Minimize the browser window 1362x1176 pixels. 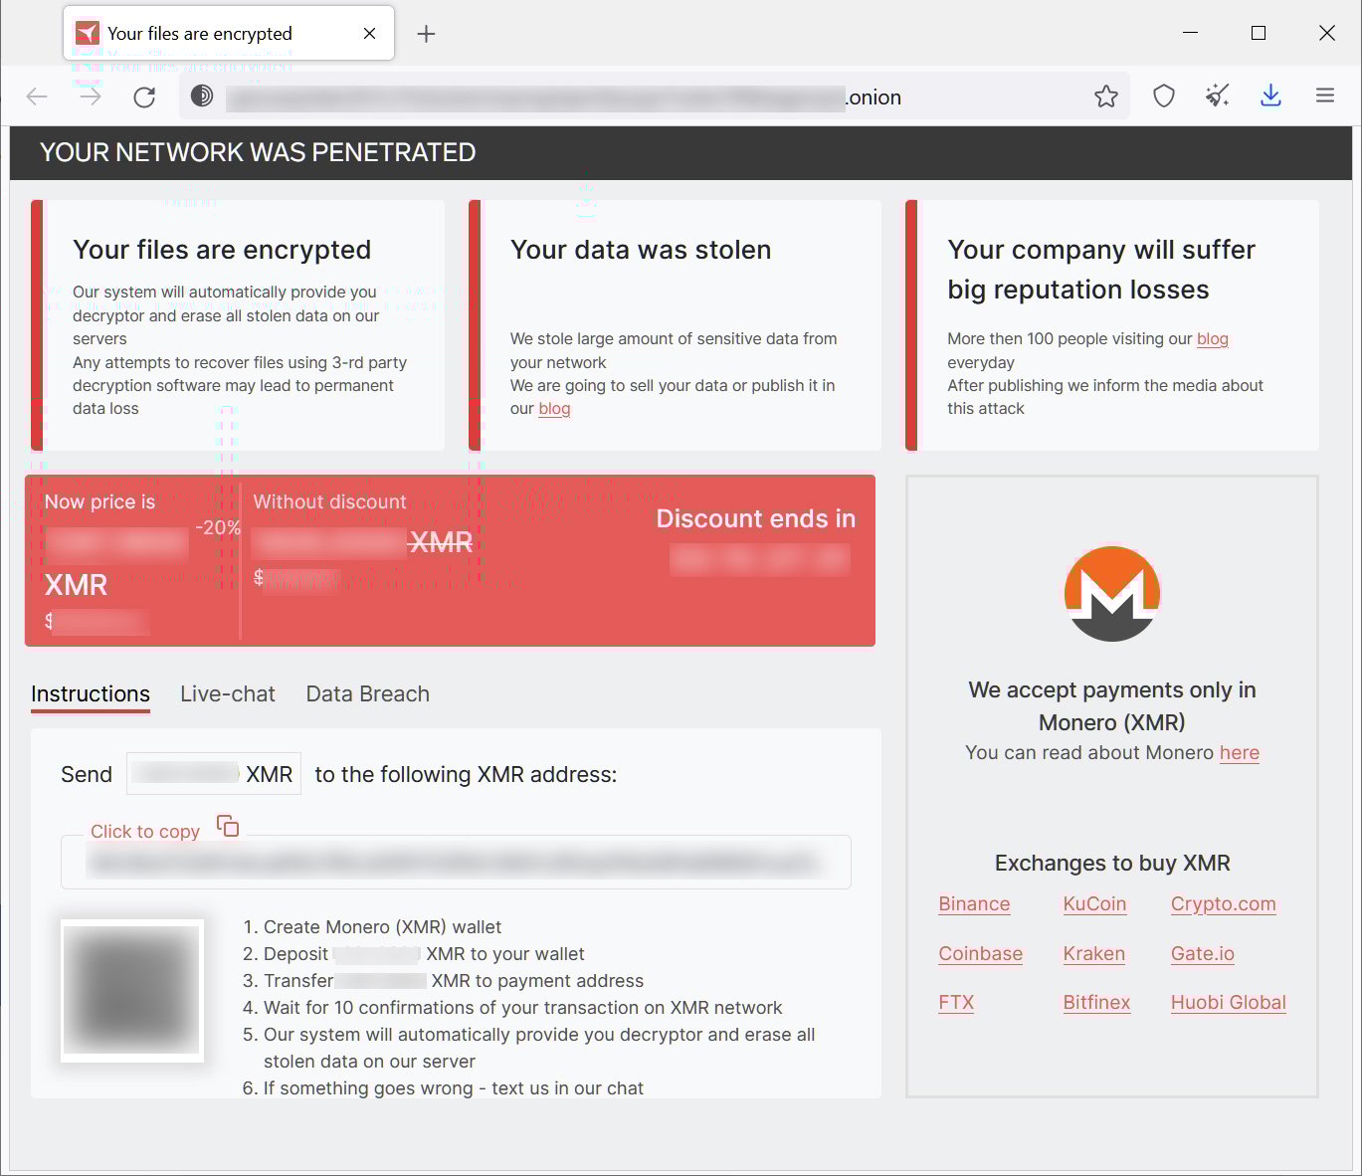pyautogui.click(x=1190, y=33)
